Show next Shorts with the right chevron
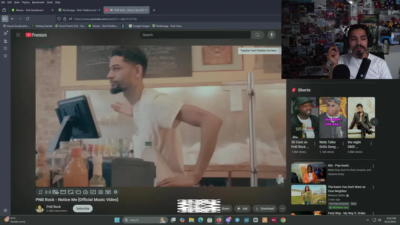 [x=374, y=122]
